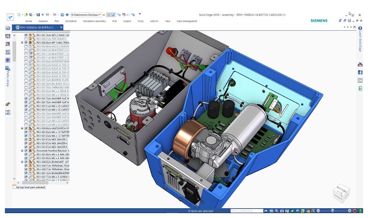Open the Simulation Geometry ribbon tab
Screen dimensions: 368x218
pos(94,21)
